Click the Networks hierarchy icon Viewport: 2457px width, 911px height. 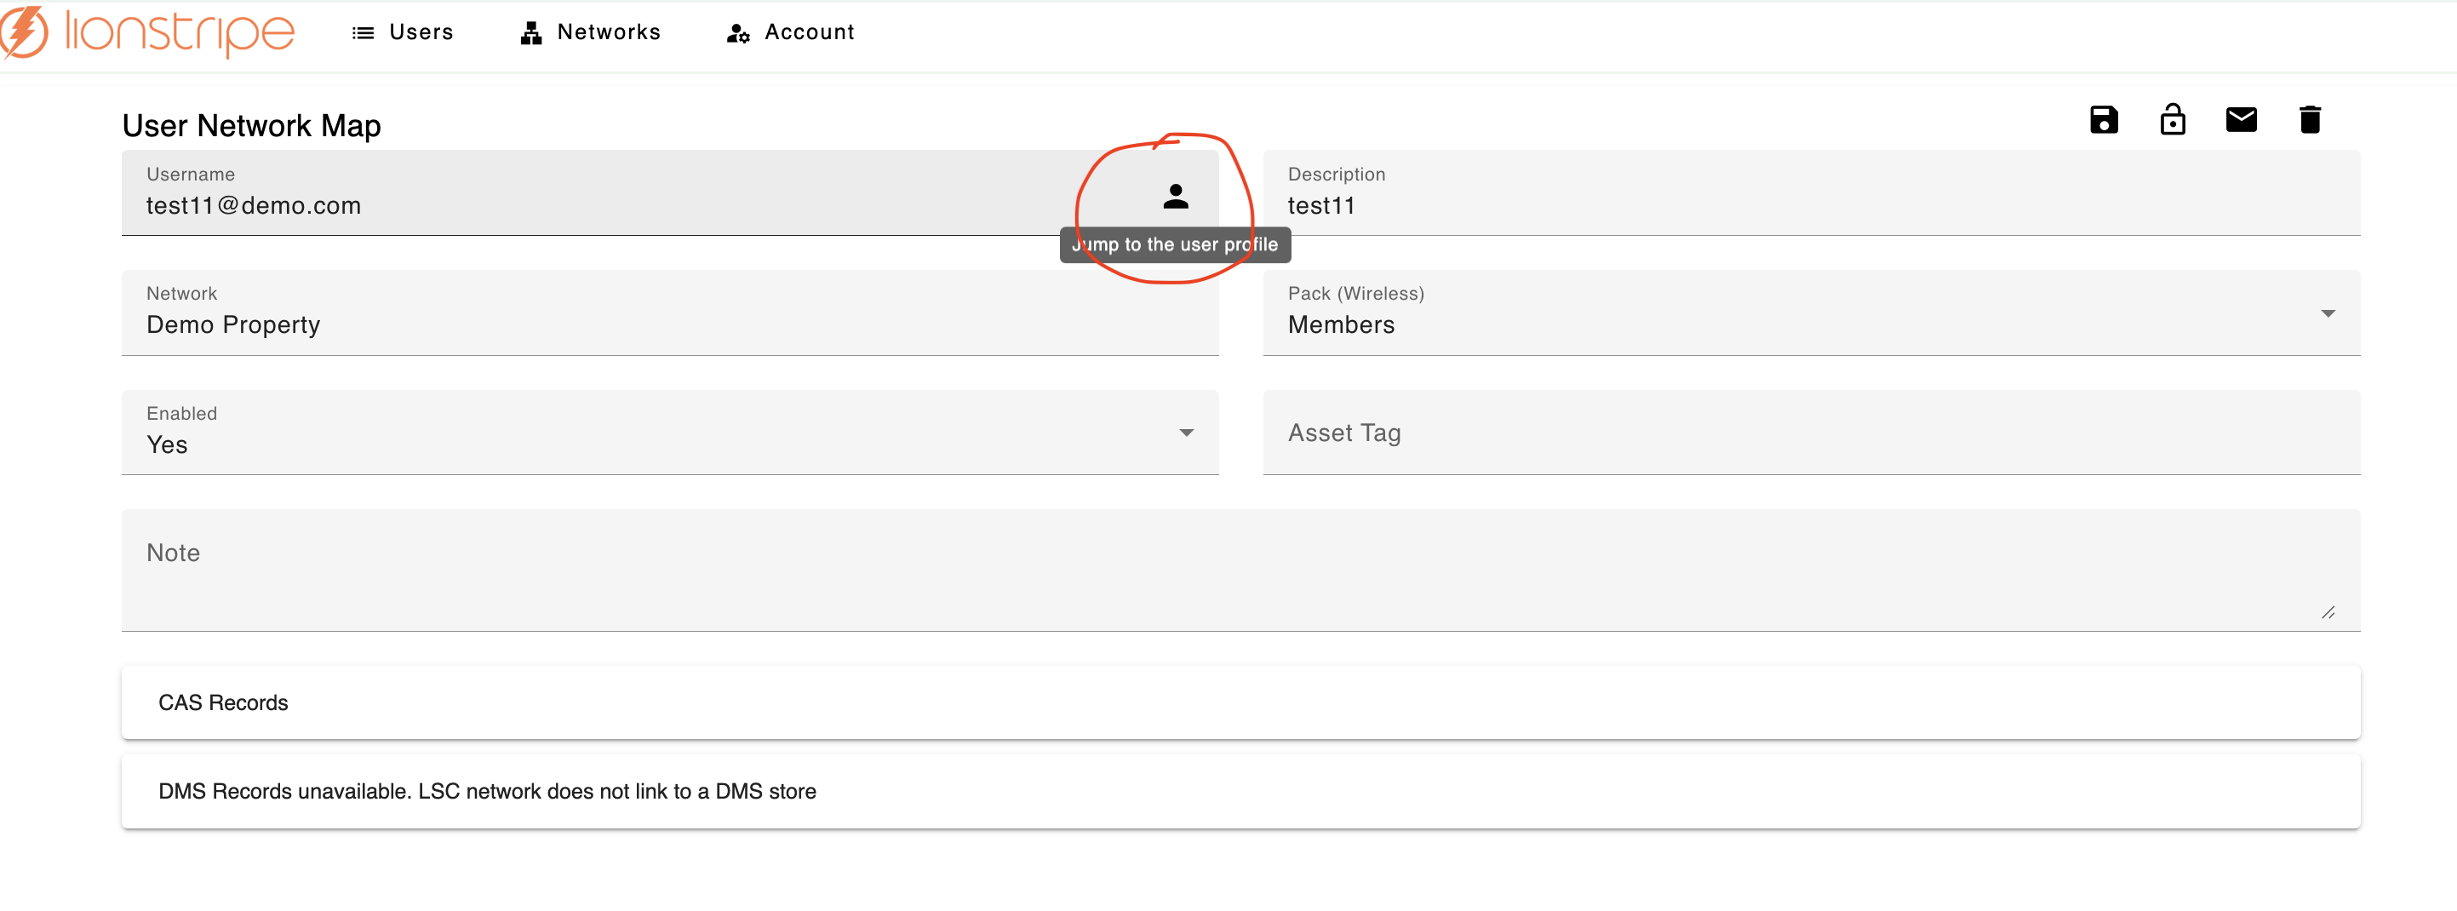point(531,33)
